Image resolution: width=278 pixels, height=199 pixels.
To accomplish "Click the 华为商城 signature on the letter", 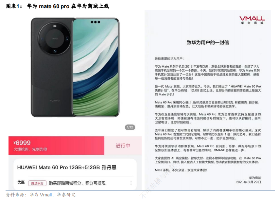I will click(255, 178).
